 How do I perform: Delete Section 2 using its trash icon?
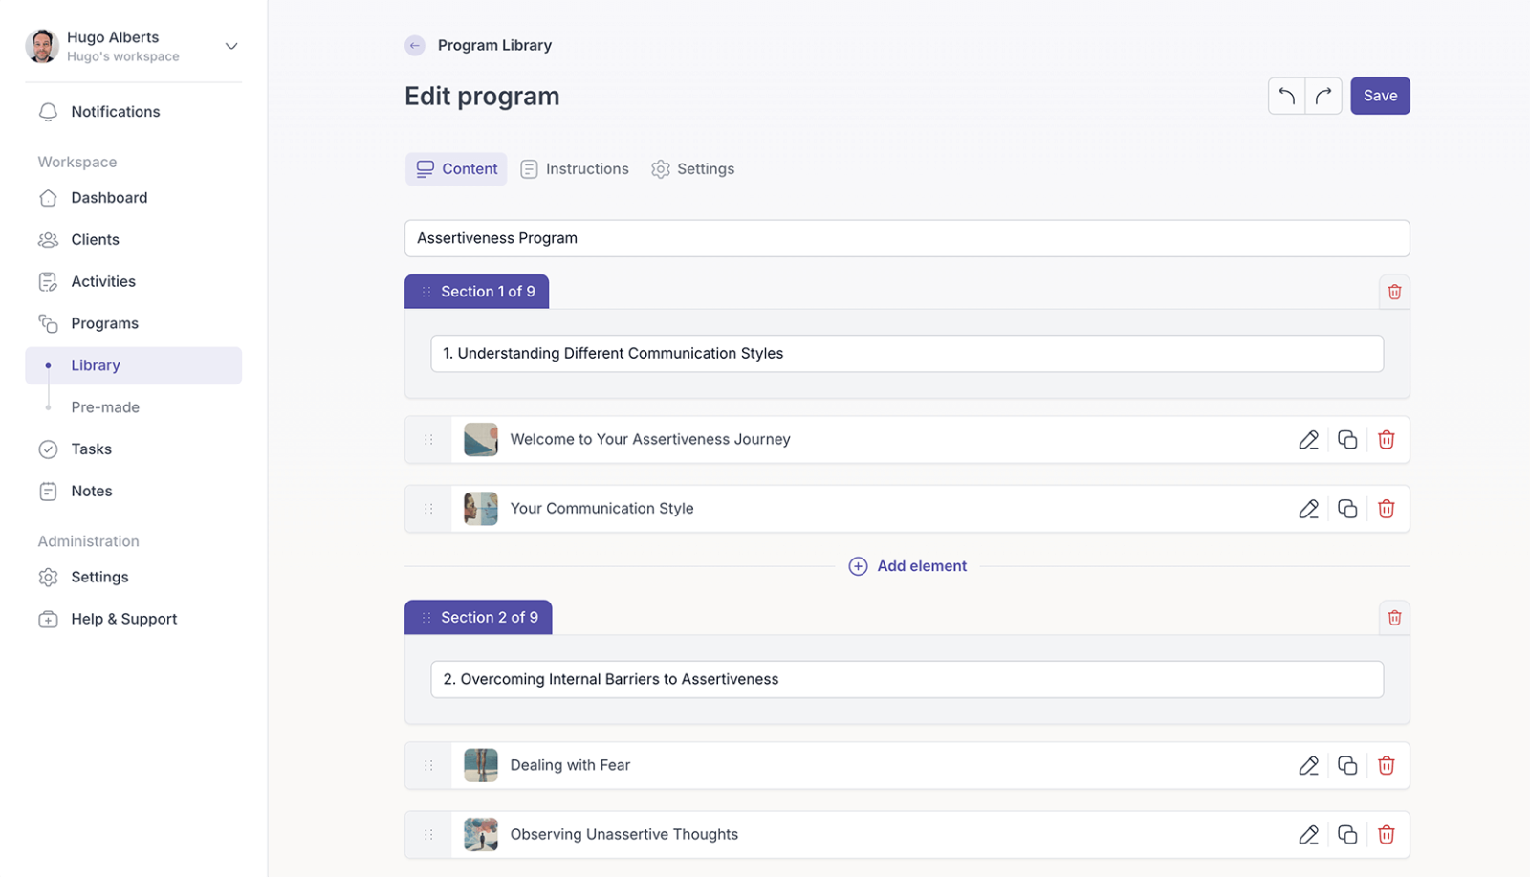(x=1394, y=618)
